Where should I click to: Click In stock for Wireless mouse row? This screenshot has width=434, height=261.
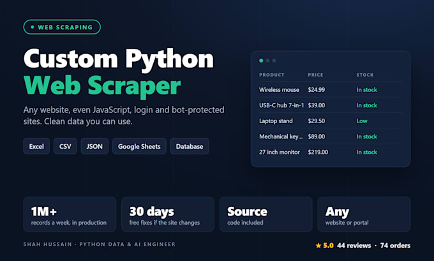tap(366, 90)
